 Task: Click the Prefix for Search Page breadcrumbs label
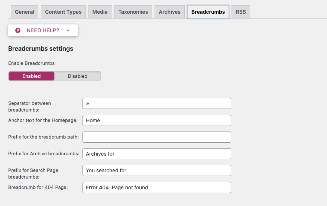coord(33,173)
